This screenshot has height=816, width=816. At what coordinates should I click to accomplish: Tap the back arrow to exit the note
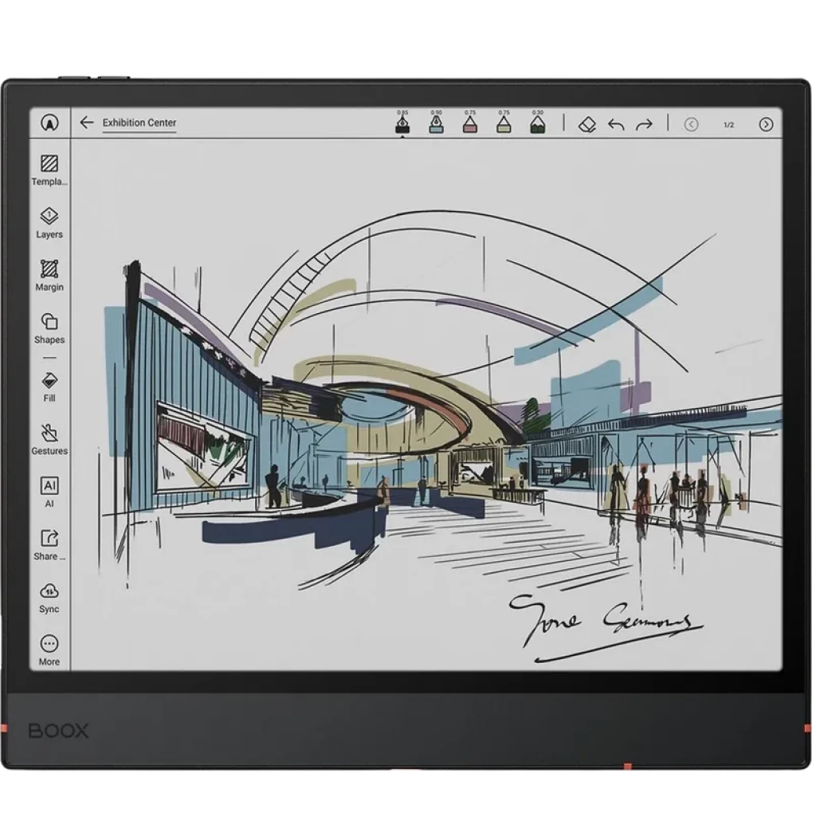86,124
